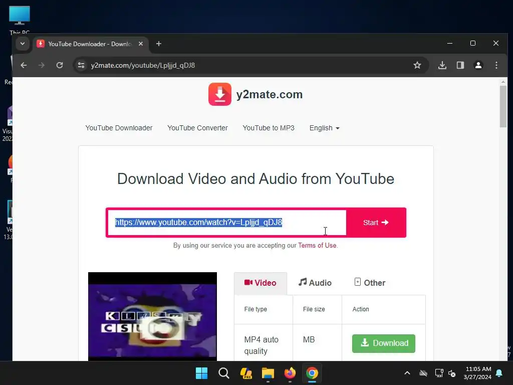The image size is (513, 385).
Task: Expand the tab search chevron
Action: (x=23, y=44)
